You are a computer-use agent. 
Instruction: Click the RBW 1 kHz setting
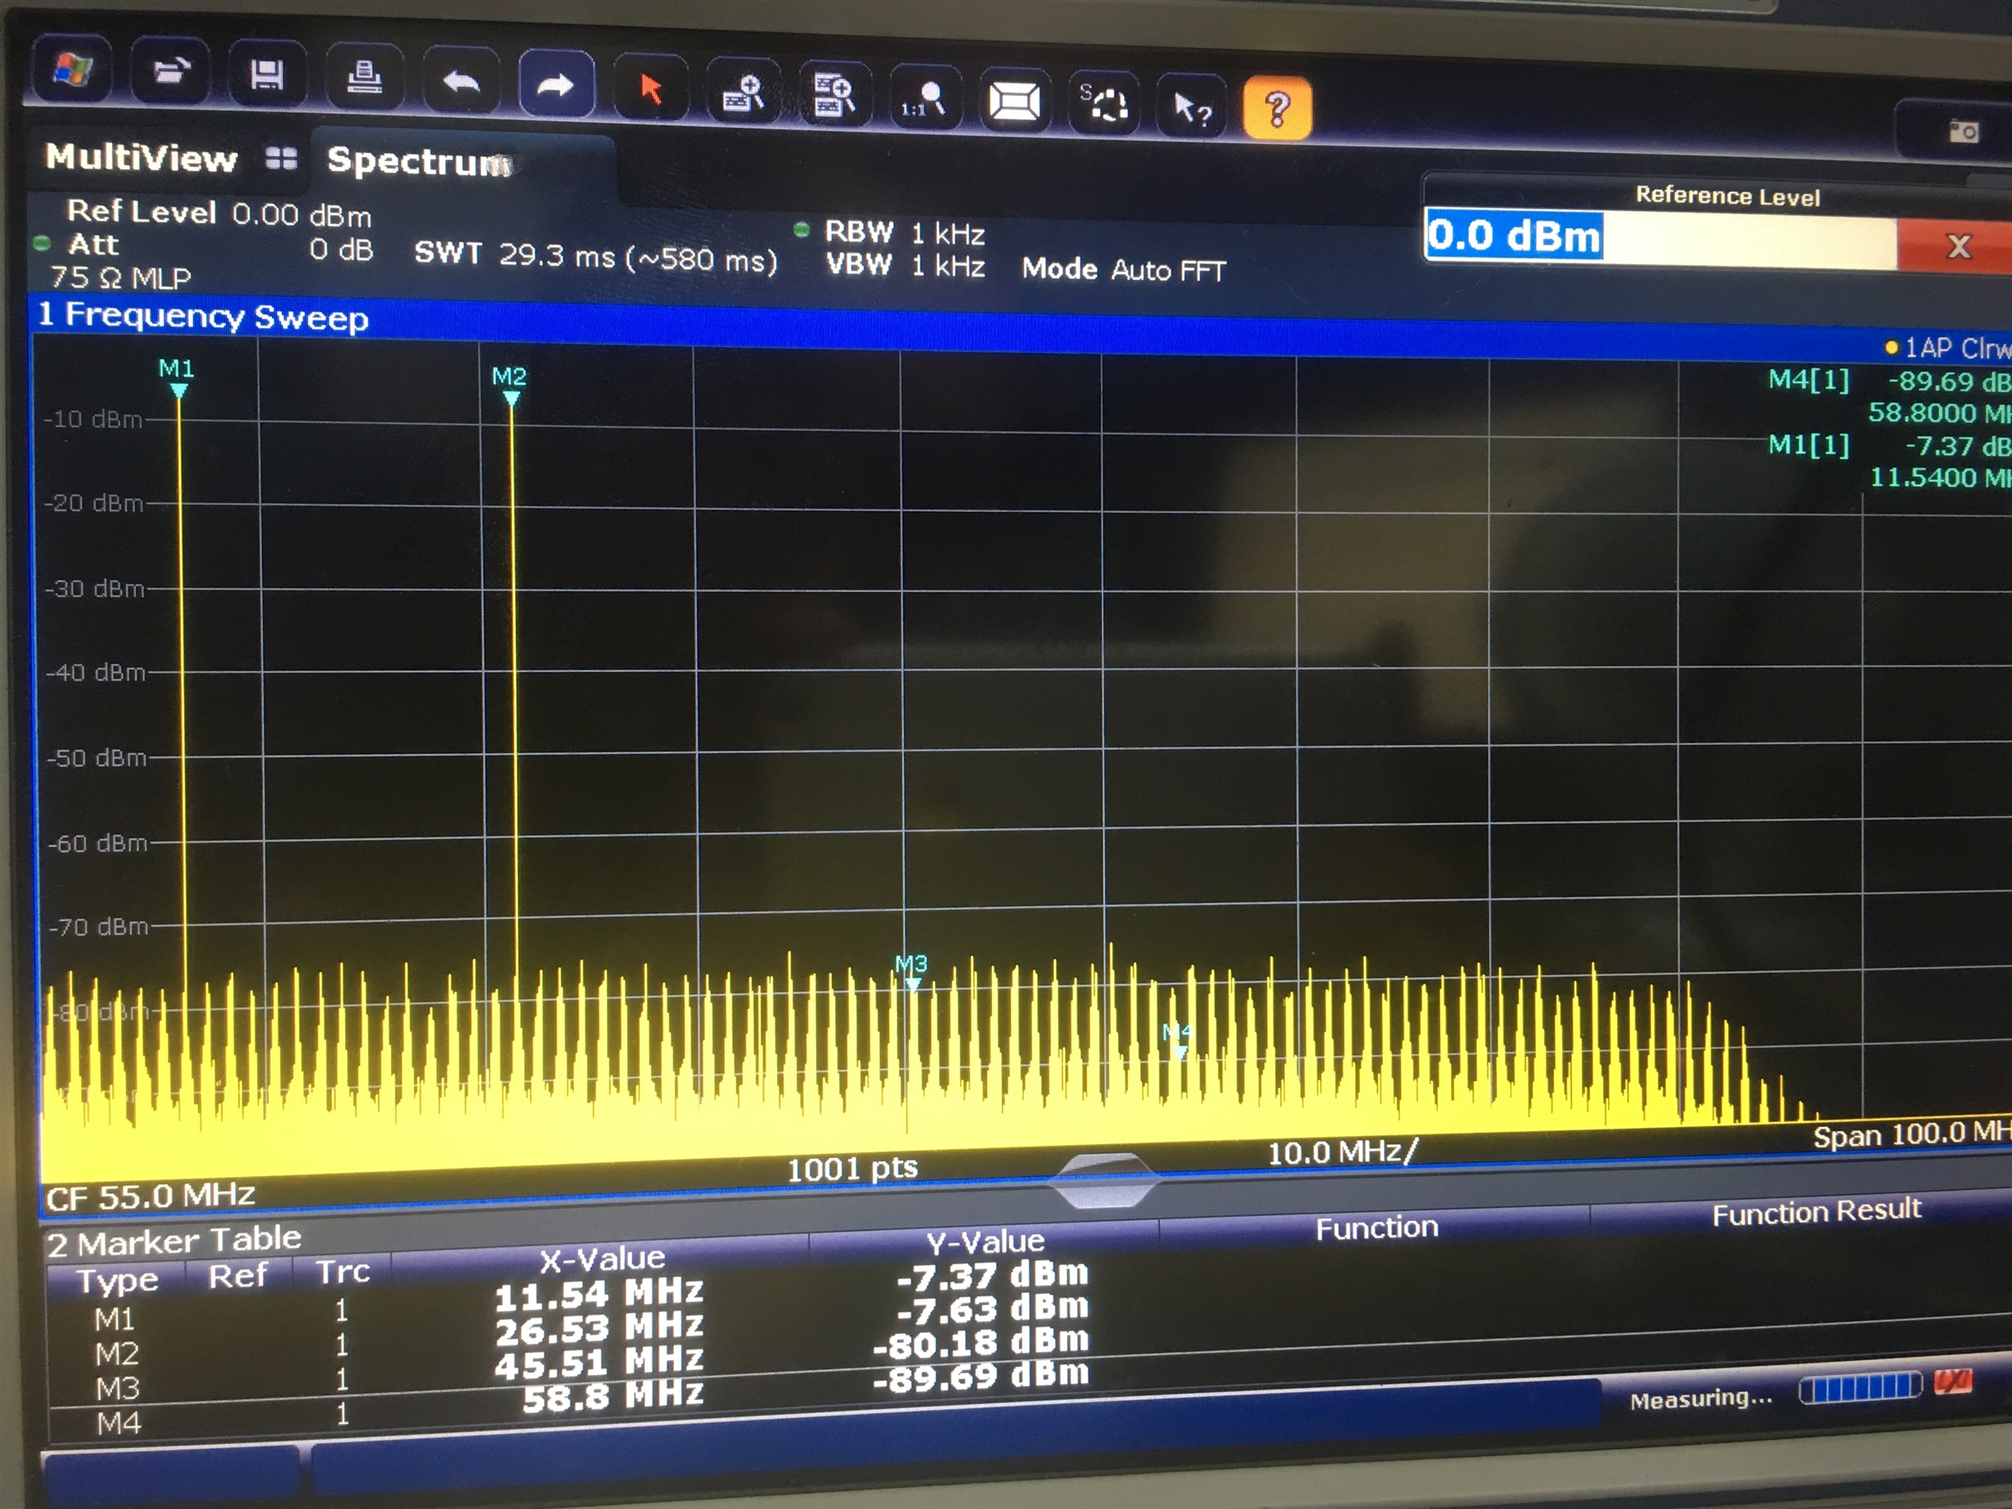[x=905, y=233]
